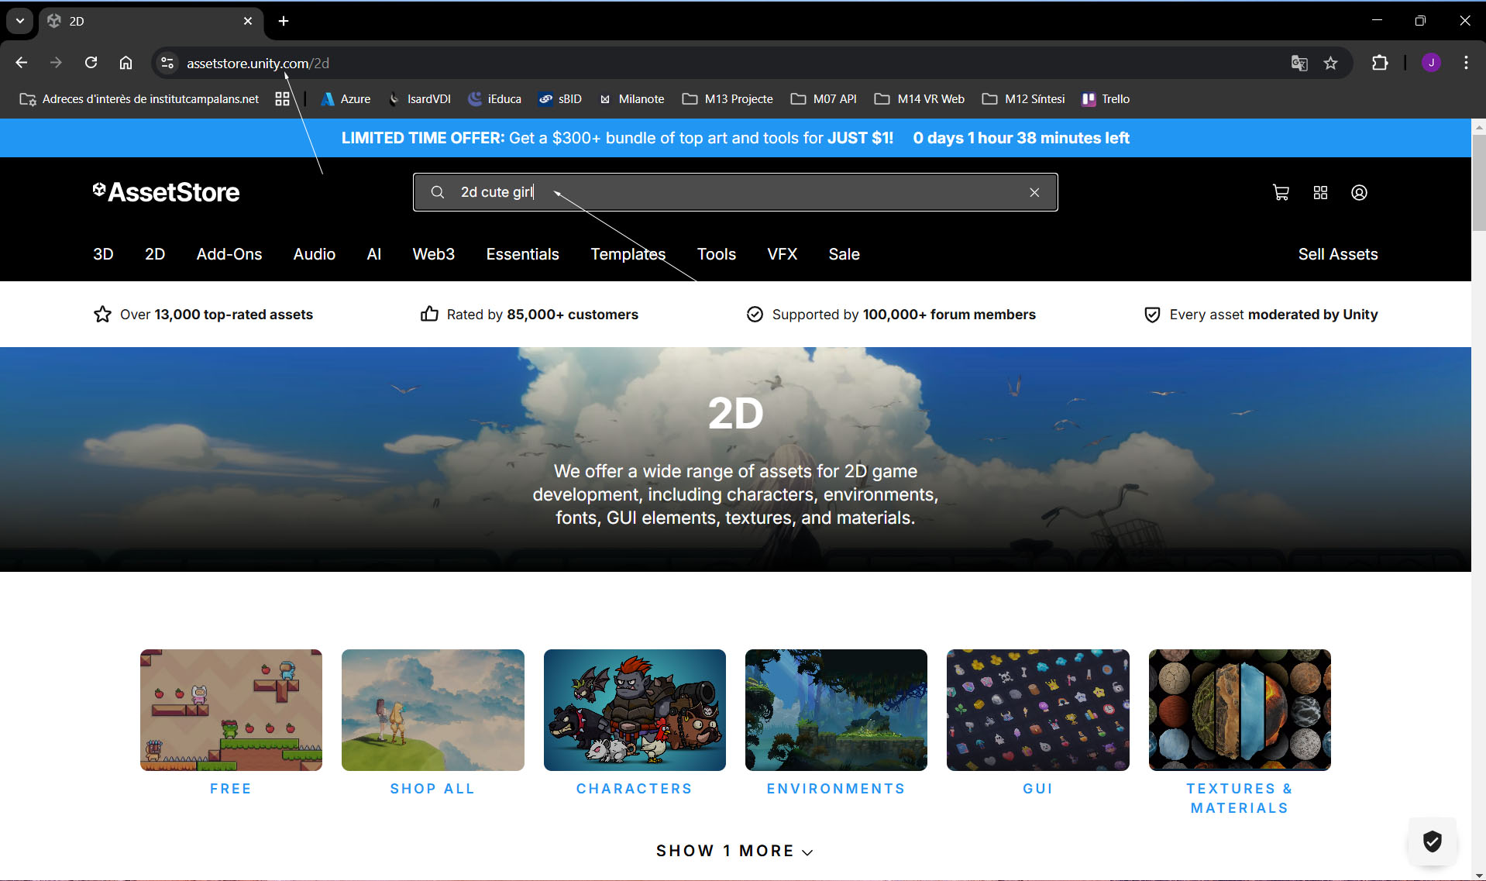Expand SHOW 1 MORE categories

point(734,851)
